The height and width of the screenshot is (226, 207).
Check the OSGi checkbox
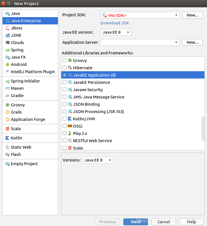[x=65, y=126]
